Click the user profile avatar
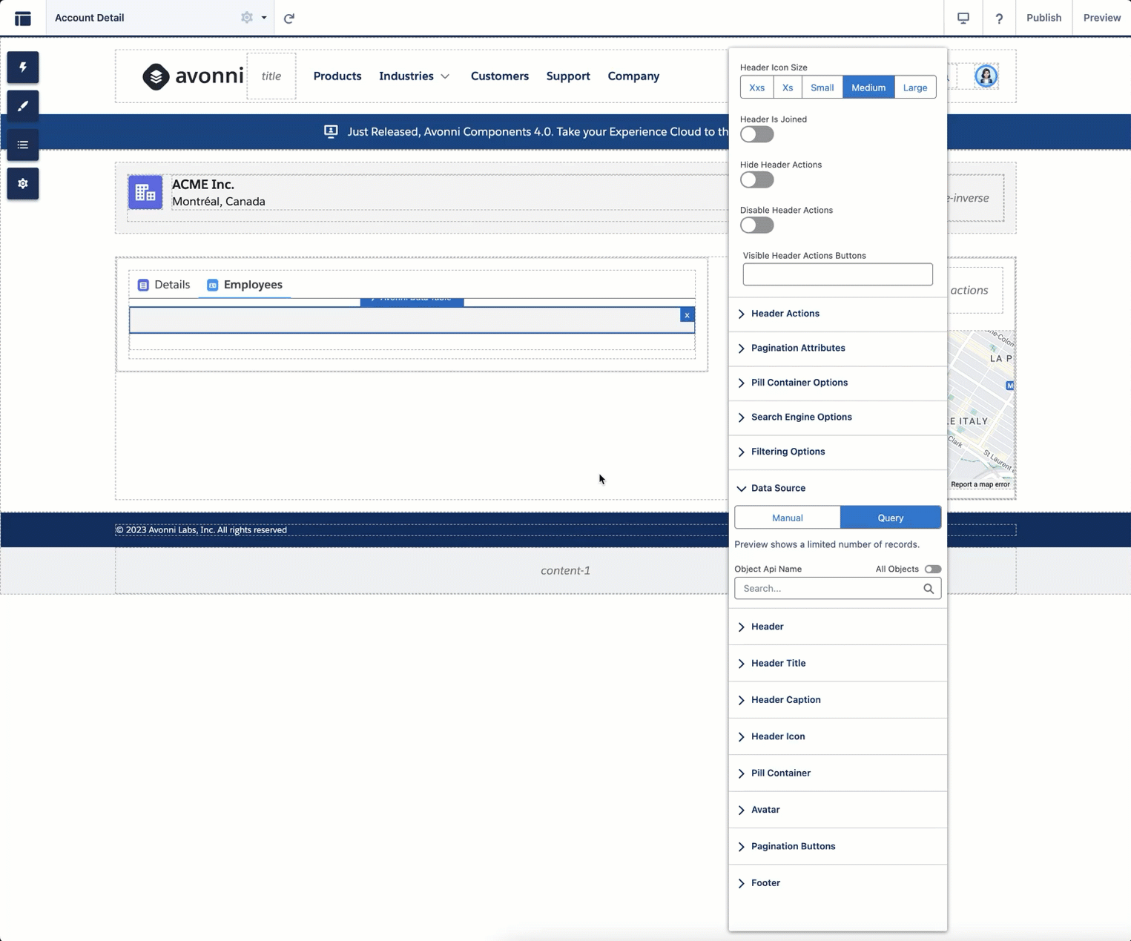This screenshot has width=1131, height=941. pyautogui.click(x=986, y=76)
